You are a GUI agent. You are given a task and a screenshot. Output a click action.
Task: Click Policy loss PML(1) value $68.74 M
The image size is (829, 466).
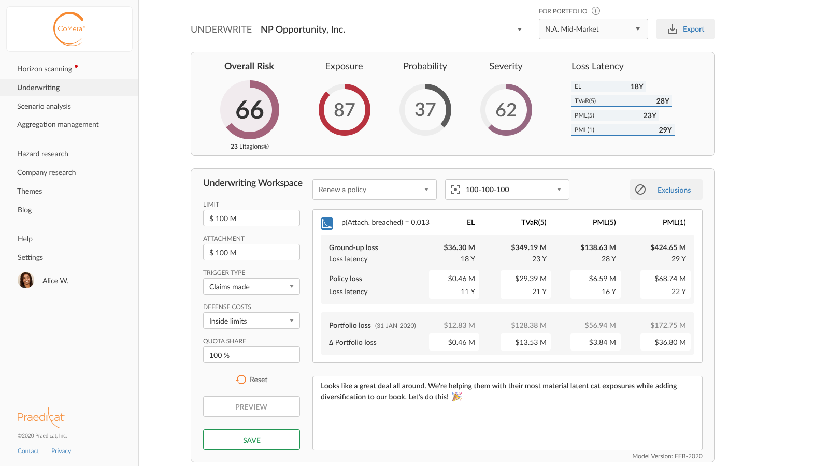(670, 279)
